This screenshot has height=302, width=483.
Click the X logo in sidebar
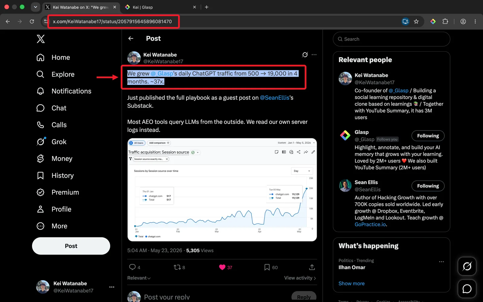pos(40,39)
